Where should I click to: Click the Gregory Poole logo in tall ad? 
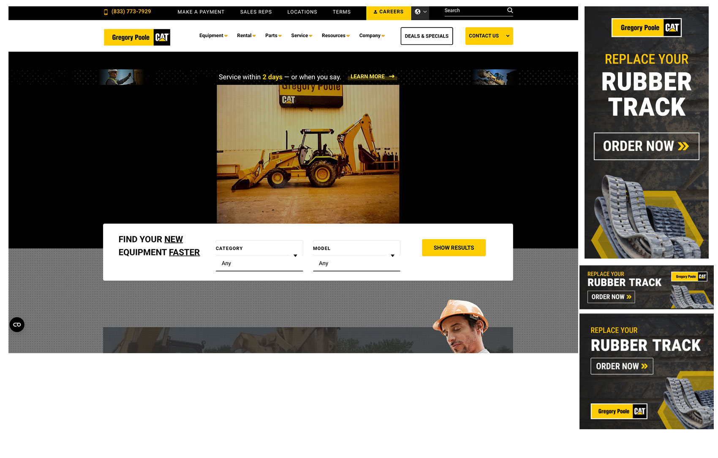tap(646, 28)
